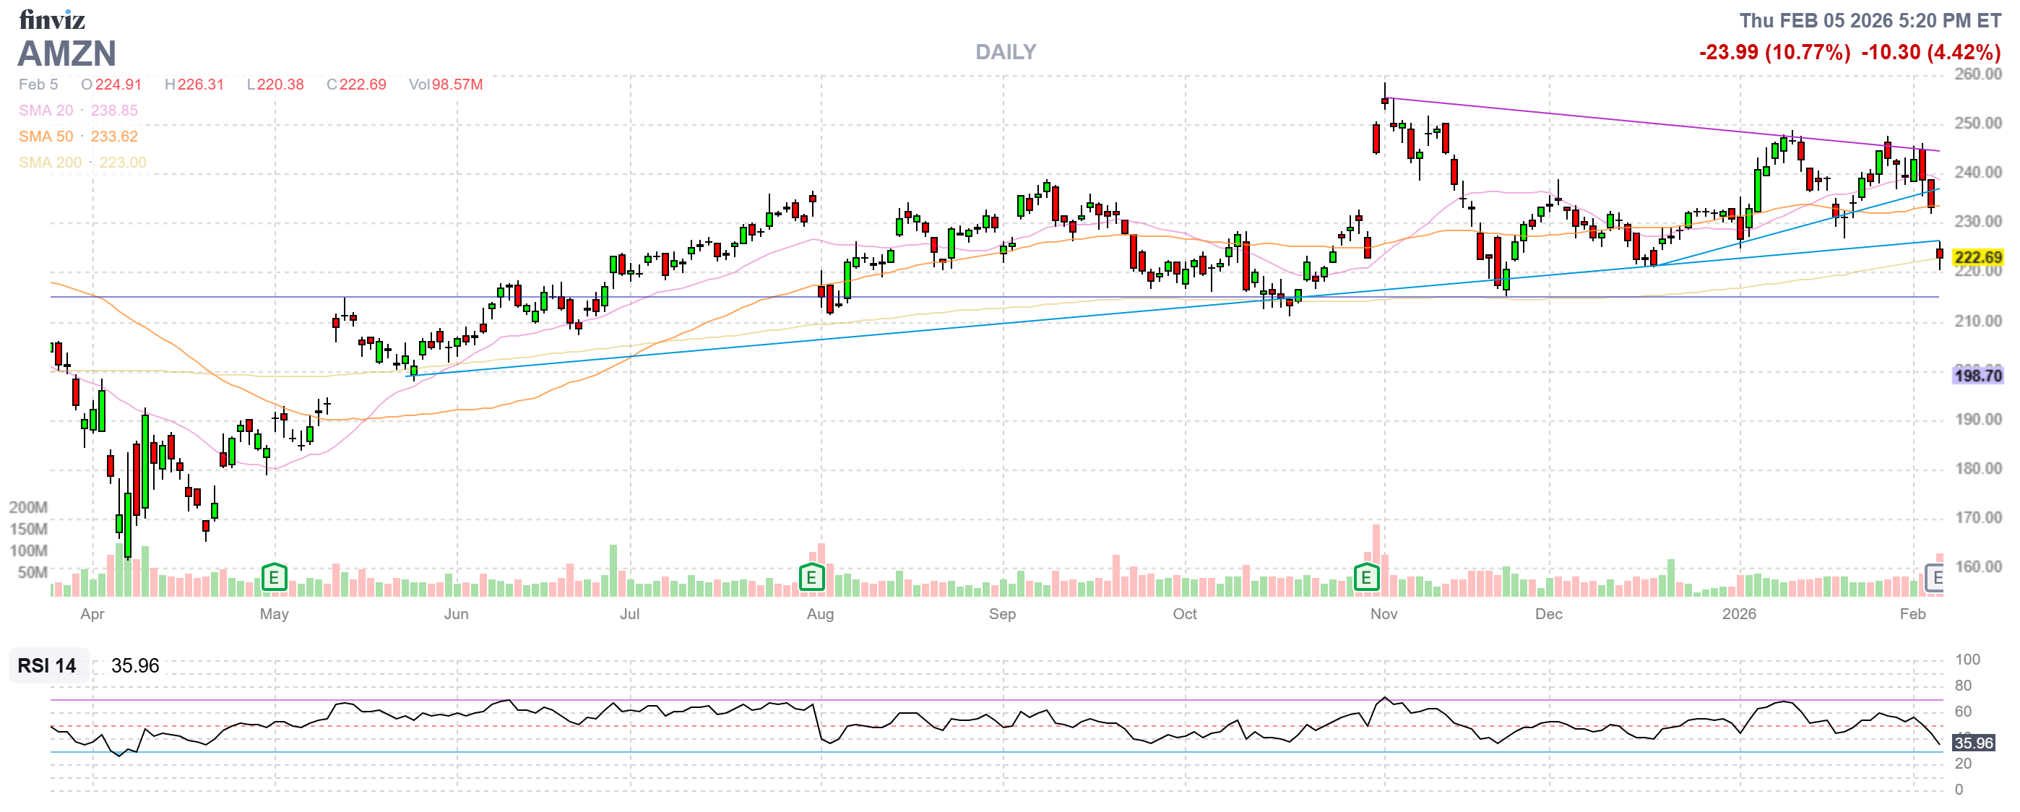Toggle the SMA 20 indicator label

(x=46, y=111)
